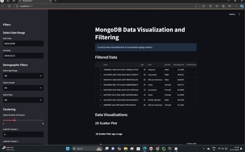The image size is (245, 152).
Task: Open the Copilot app on taskbar
Action: [x=119, y=149]
